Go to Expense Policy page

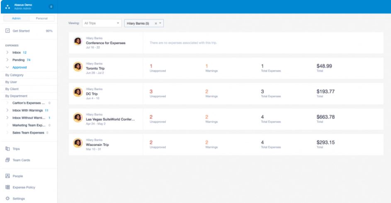(x=24, y=187)
